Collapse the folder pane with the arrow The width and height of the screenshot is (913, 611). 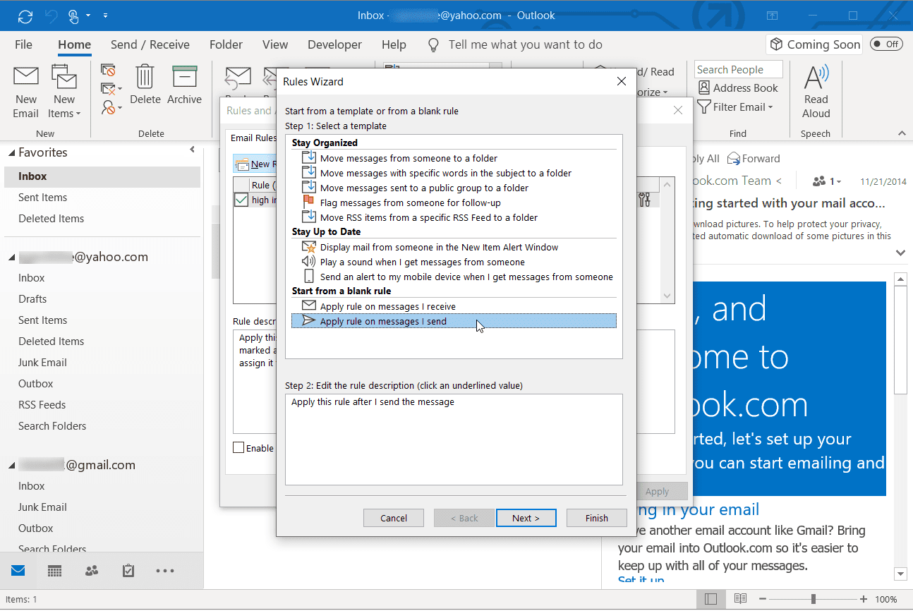(193, 150)
